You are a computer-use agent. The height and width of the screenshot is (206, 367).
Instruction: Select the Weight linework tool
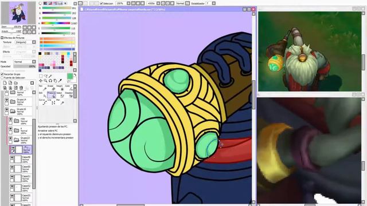60,88
